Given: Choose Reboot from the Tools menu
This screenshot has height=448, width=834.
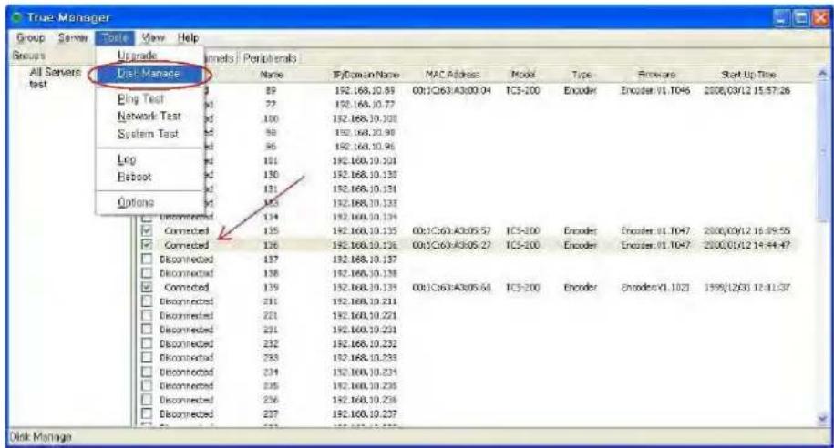Looking at the screenshot, I should pos(135,177).
